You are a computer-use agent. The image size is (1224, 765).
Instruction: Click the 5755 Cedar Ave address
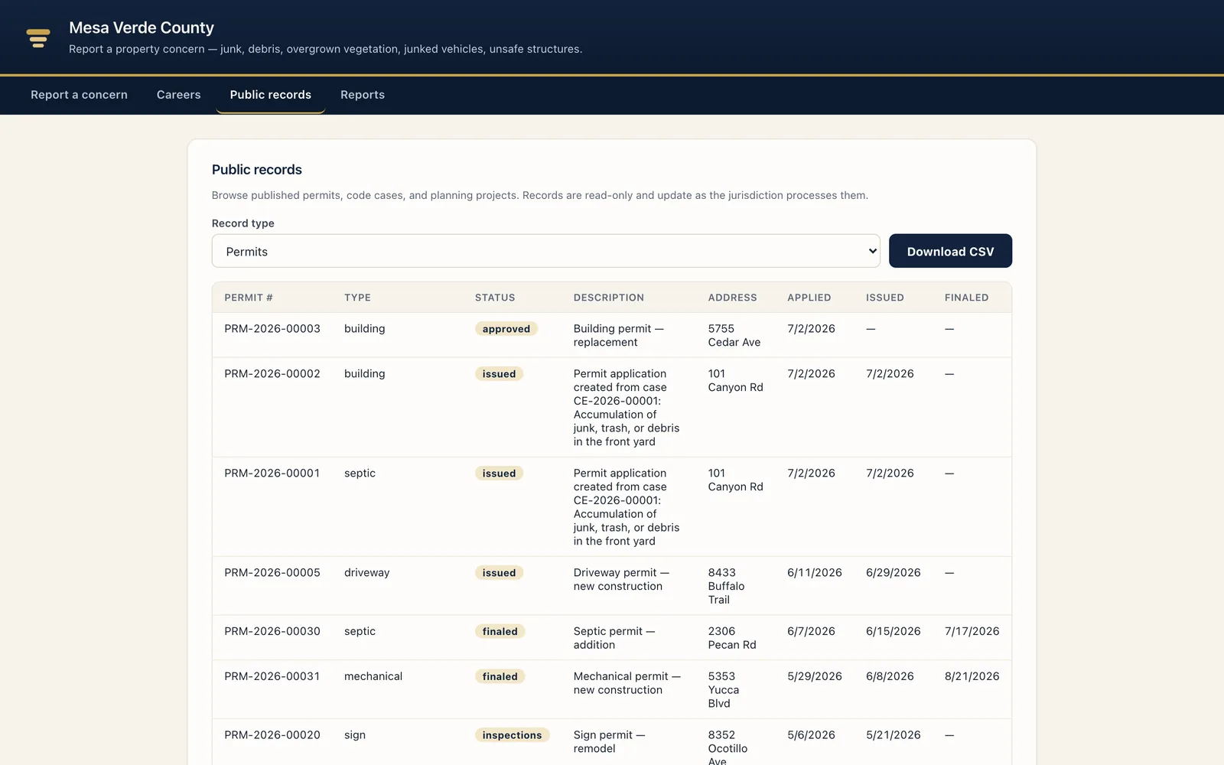click(x=734, y=336)
